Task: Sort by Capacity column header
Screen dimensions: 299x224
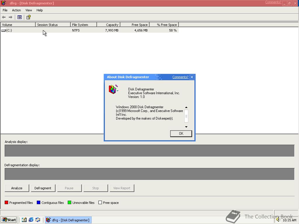Action: click(109, 25)
